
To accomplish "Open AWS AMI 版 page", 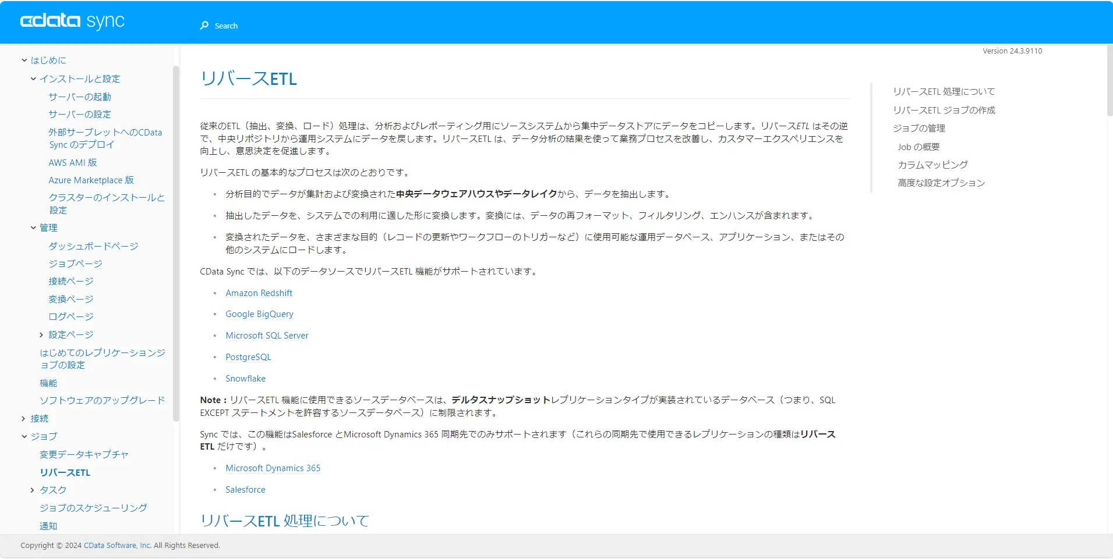I will (x=73, y=162).
